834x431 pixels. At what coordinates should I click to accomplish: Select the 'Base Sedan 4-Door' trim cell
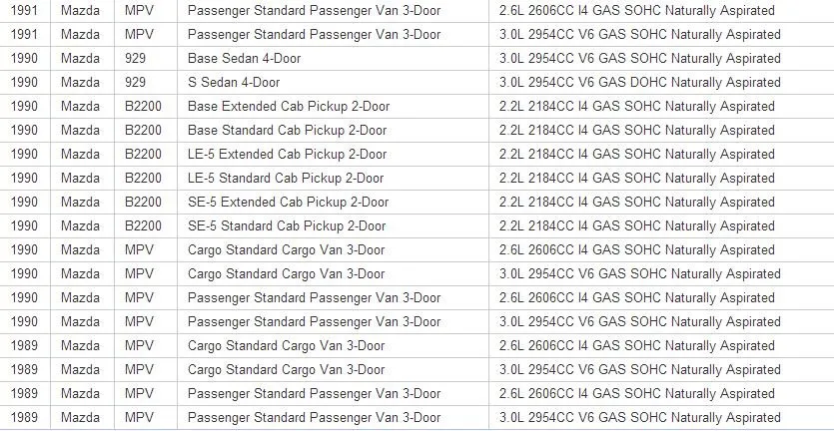click(333, 59)
